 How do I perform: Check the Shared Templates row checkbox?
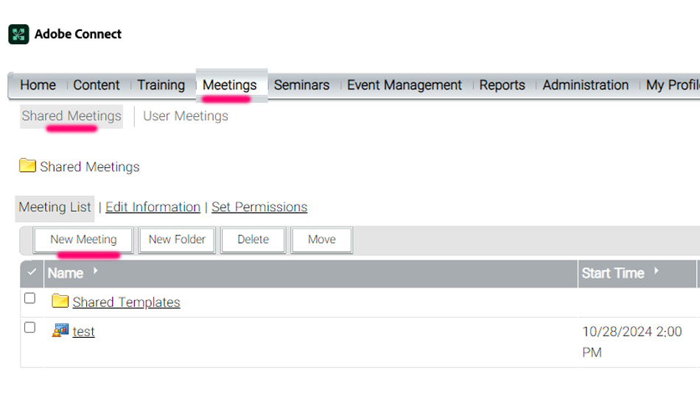point(29,298)
